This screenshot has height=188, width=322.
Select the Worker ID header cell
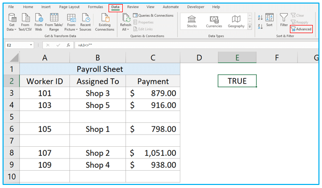click(44, 81)
